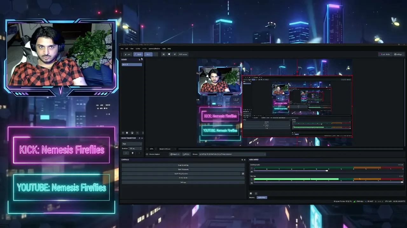Click the round icon right of the heart
407x228 pixels.
[x=174, y=54]
